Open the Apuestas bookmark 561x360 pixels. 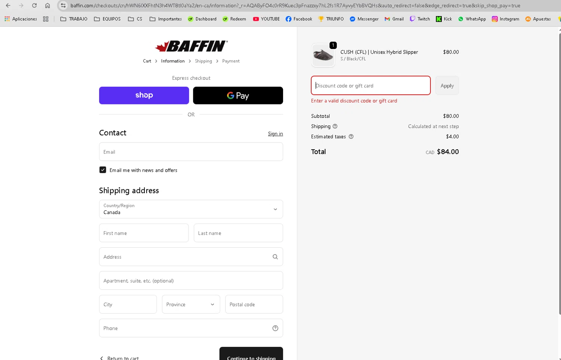(538, 19)
